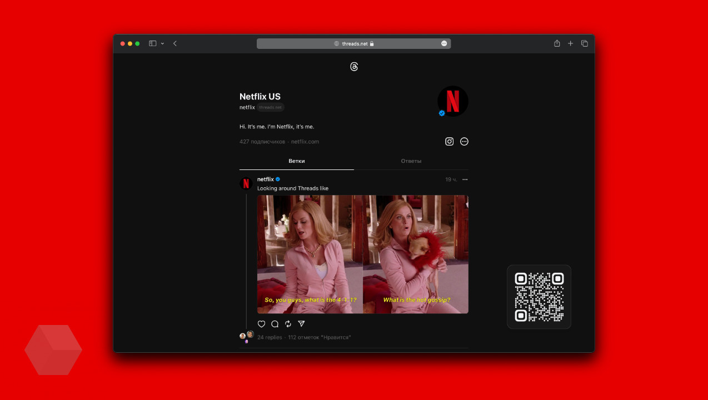Open the netflix.com profile link
The width and height of the screenshot is (708, 400).
pos(305,142)
